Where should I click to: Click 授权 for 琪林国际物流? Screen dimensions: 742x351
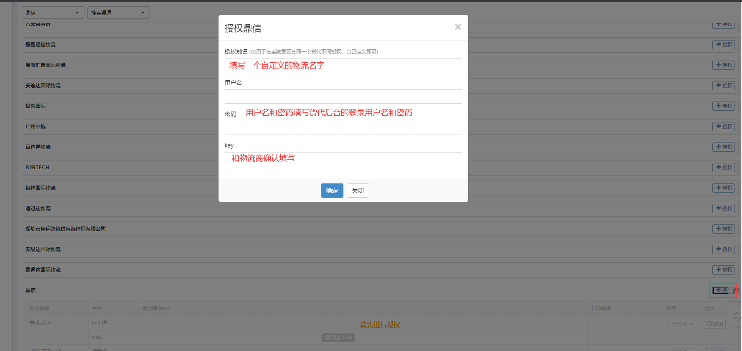724,188
